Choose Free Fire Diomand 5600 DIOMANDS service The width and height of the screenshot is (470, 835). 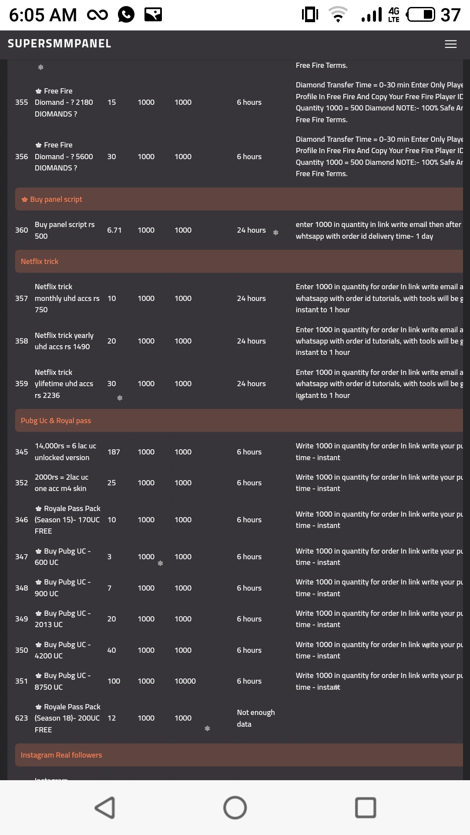239,157
